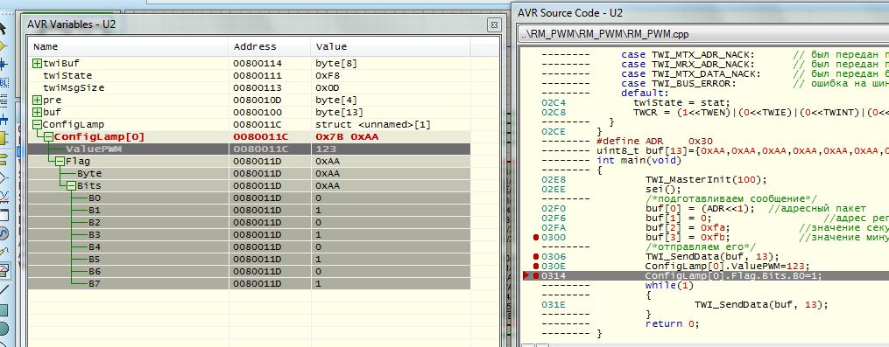The height and width of the screenshot is (347, 889).
Task: Close the AVR Variables window
Action: tap(494, 24)
